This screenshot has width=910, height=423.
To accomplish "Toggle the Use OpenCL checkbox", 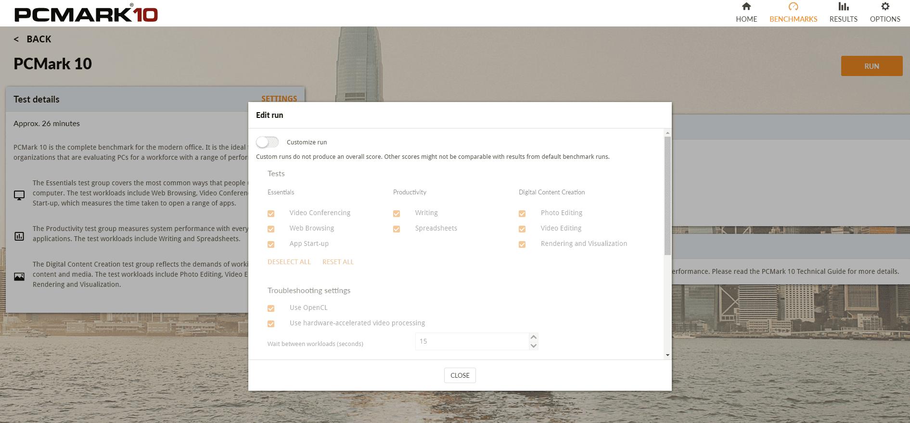I will point(271,308).
